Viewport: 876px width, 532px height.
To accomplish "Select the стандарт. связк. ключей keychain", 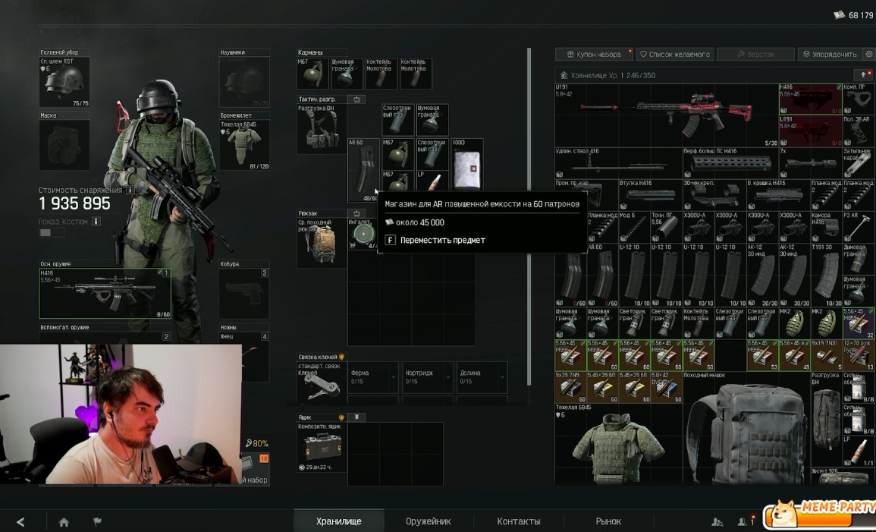I will [322, 382].
